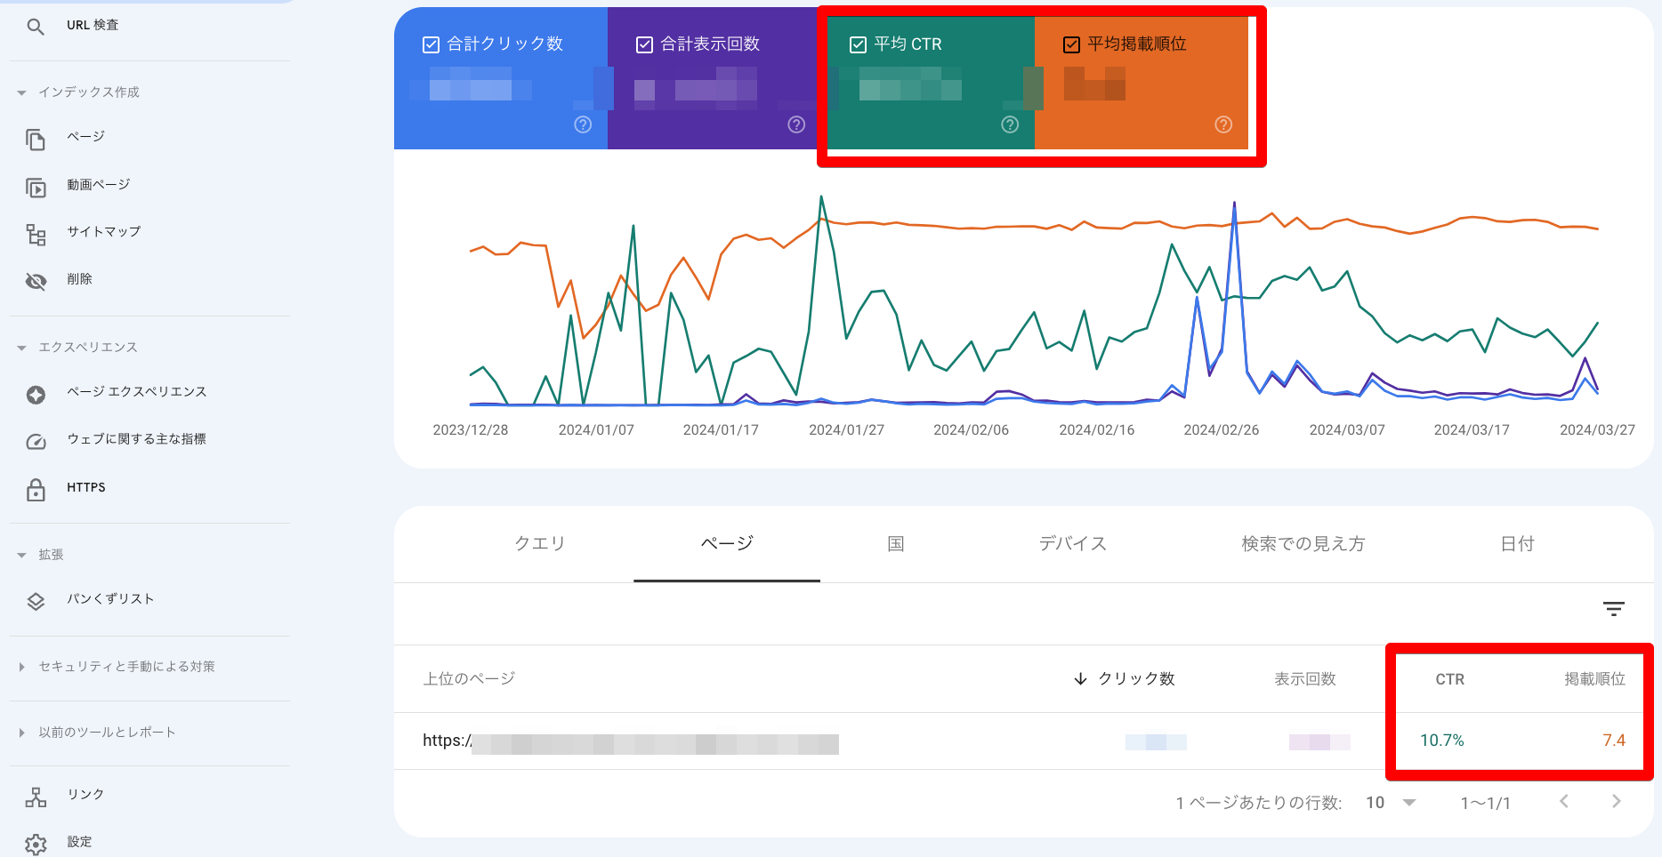
Task: Open rows-per-page dropdown showing 10
Action: pyautogui.click(x=1391, y=803)
